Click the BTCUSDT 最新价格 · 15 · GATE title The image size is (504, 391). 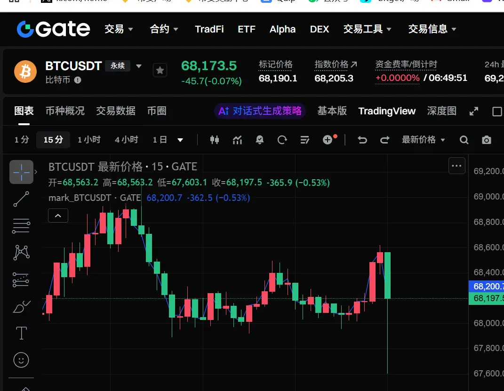pyautogui.click(x=123, y=167)
